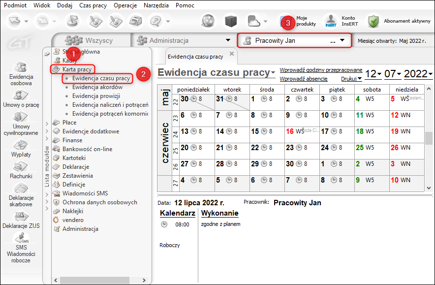Image resolution: width=435 pixels, height=285 pixels.
Task: Open the Drukuj dropdown
Action: (351, 79)
